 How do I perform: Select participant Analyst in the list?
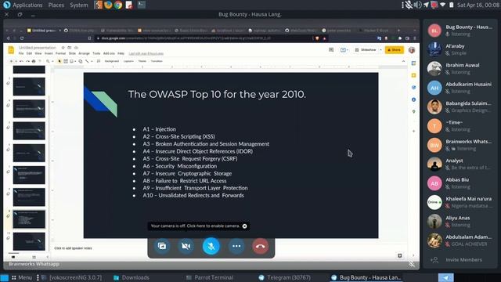460,164
